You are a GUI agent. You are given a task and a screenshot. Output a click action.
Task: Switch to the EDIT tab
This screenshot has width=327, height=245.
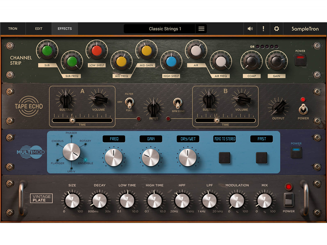tap(39, 29)
